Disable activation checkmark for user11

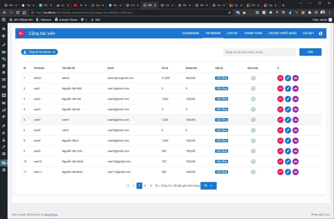pos(253,172)
